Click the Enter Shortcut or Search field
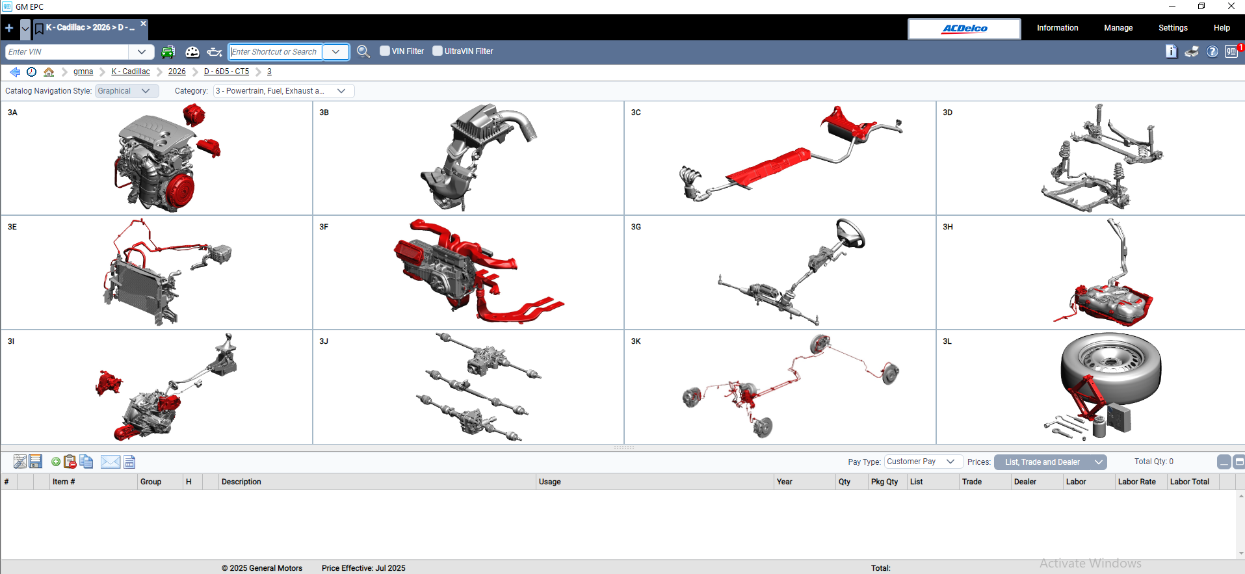The height and width of the screenshot is (574, 1245). click(276, 52)
